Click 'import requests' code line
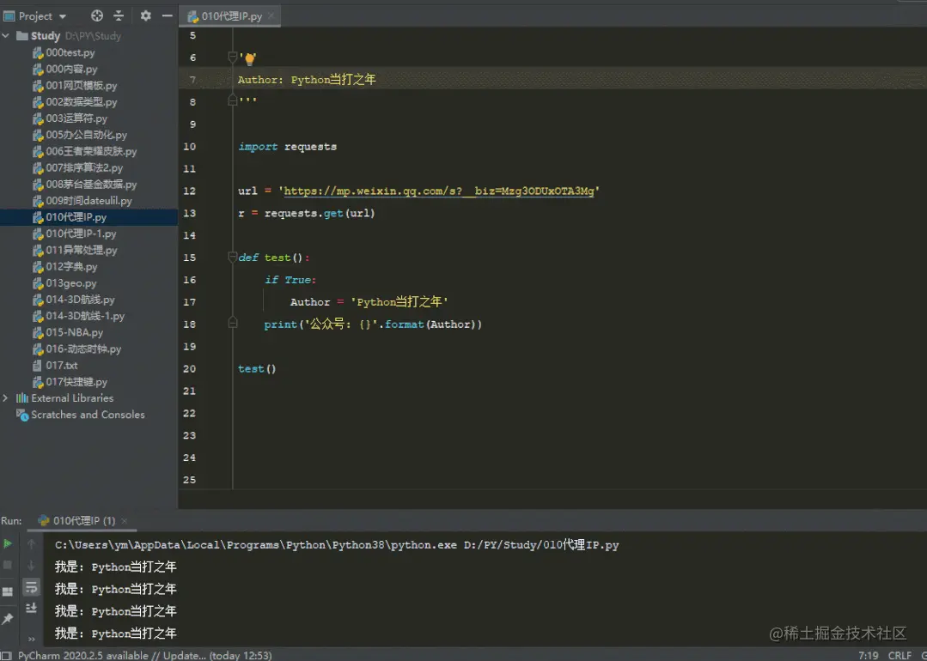The image size is (927, 661). tap(287, 147)
